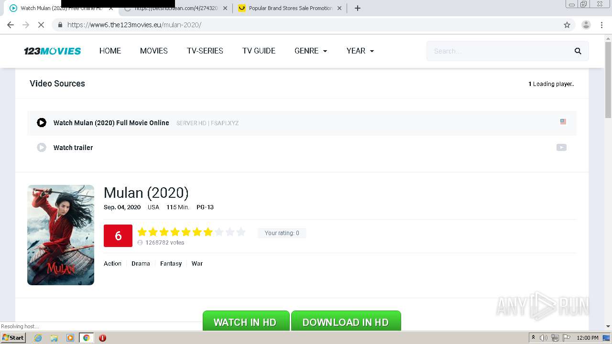
Task: Open the Chrome three-dot menu
Action: click(601, 25)
